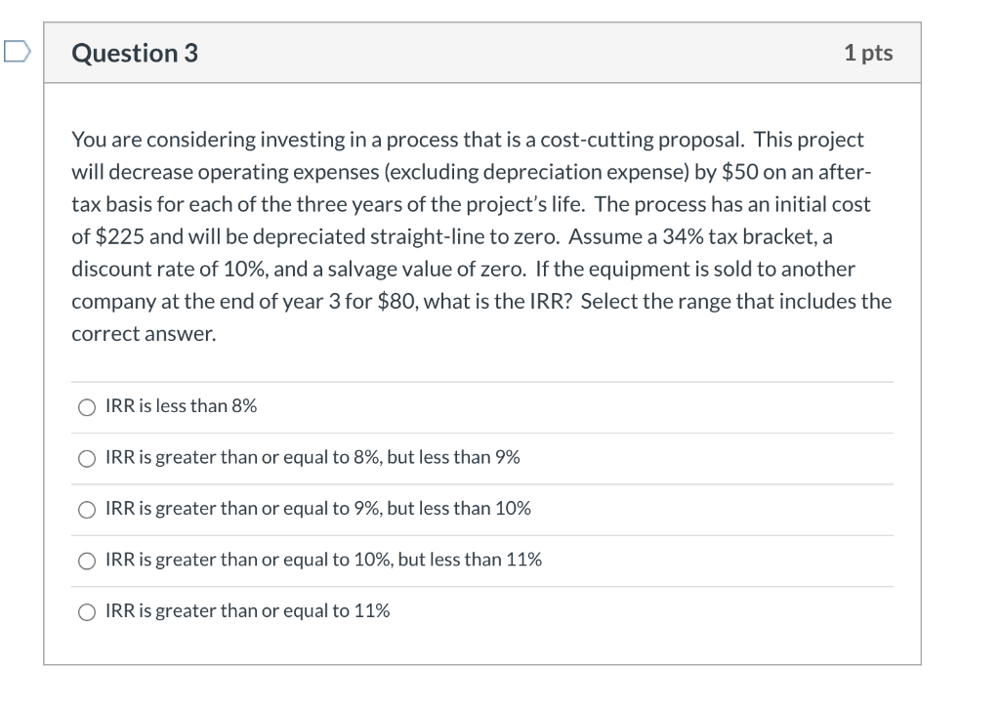
Task: Click label text 'but less than 10%'
Action: [x=465, y=508]
